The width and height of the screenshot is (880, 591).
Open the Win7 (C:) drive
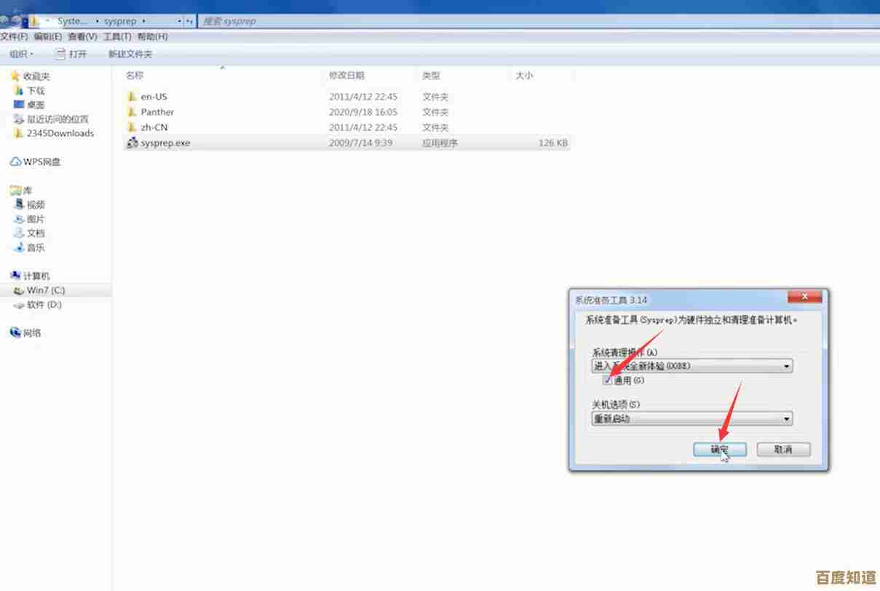pos(45,290)
